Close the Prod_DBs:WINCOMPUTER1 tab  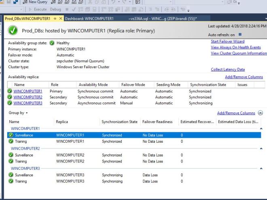pyautogui.click(x=61, y=19)
